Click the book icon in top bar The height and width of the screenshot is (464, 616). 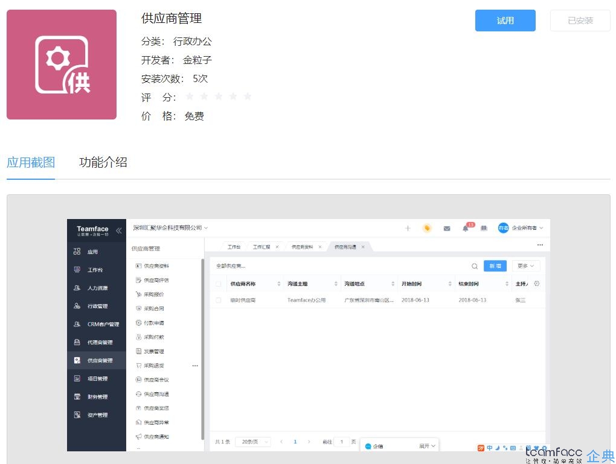pos(484,228)
